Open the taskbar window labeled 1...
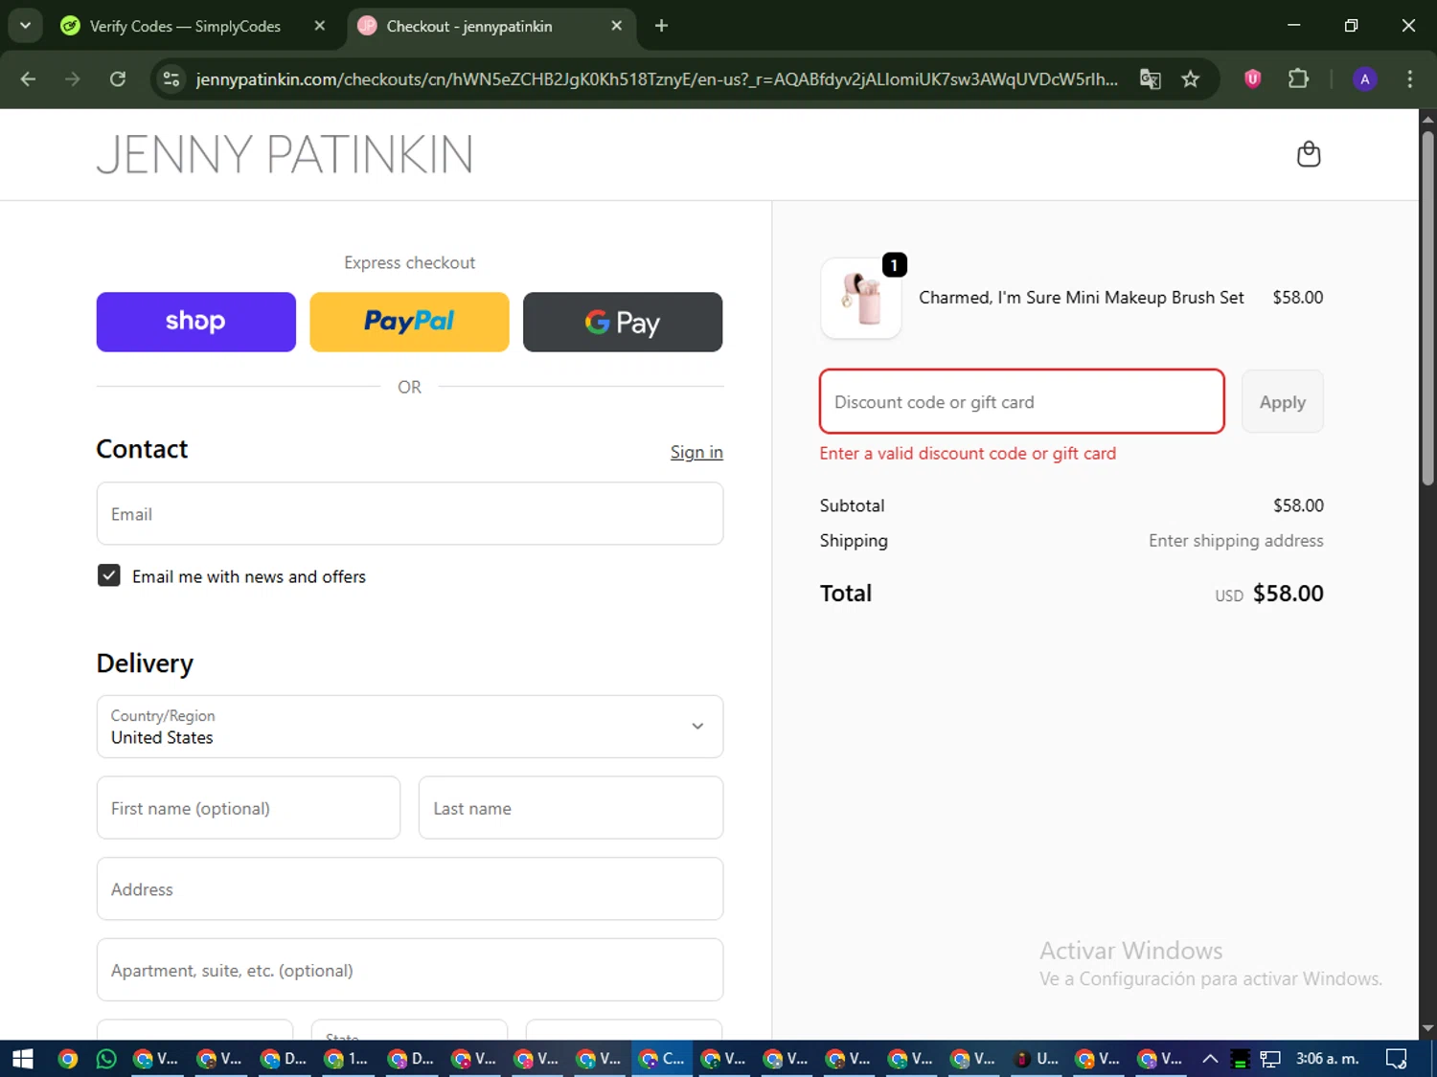1437x1077 pixels. 346,1059
